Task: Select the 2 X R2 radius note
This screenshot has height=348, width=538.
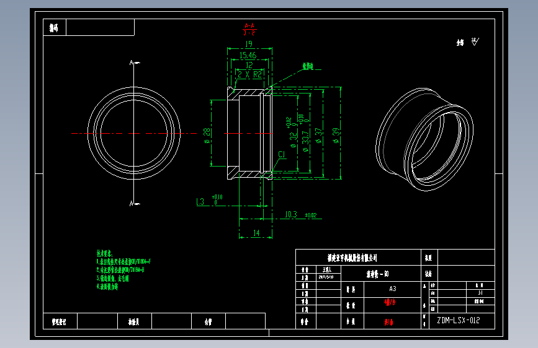Action: (x=250, y=74)
